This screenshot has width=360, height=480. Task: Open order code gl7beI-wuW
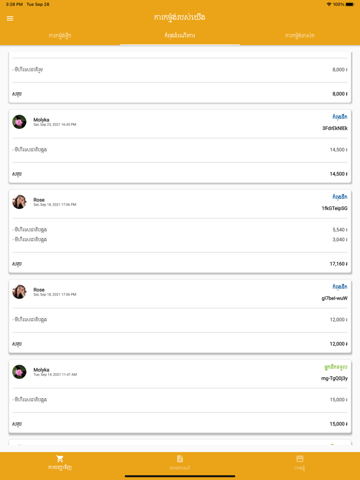335,299
